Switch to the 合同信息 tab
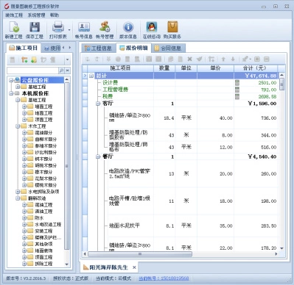Screen dimensions: 294x285 [x=168, y=48]
